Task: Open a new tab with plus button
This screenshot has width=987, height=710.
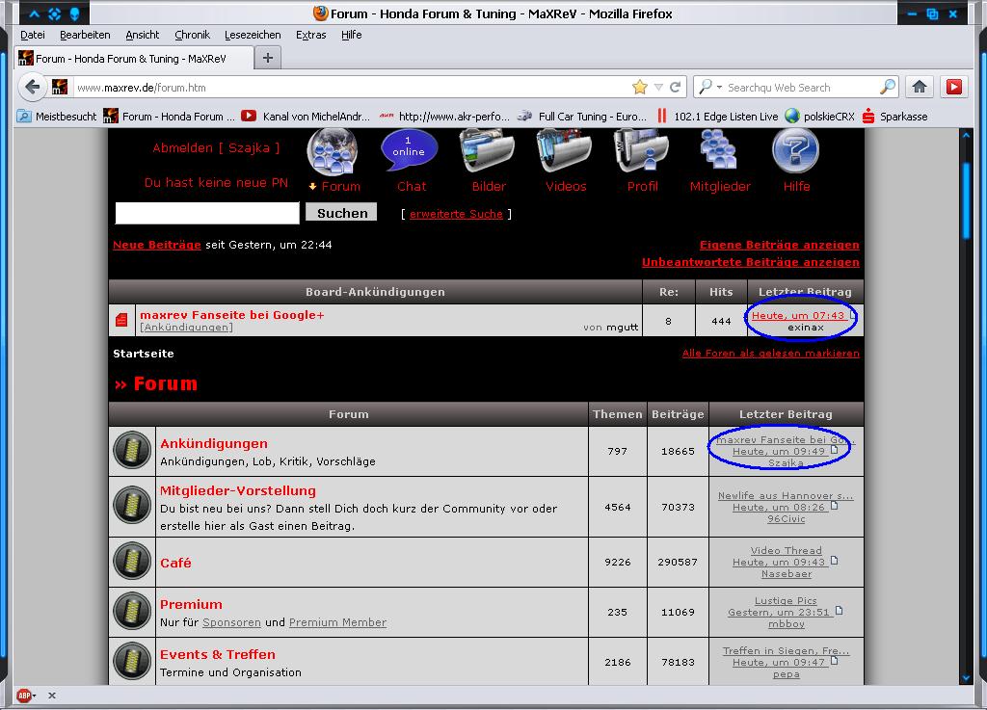Action: pos(268,58)
